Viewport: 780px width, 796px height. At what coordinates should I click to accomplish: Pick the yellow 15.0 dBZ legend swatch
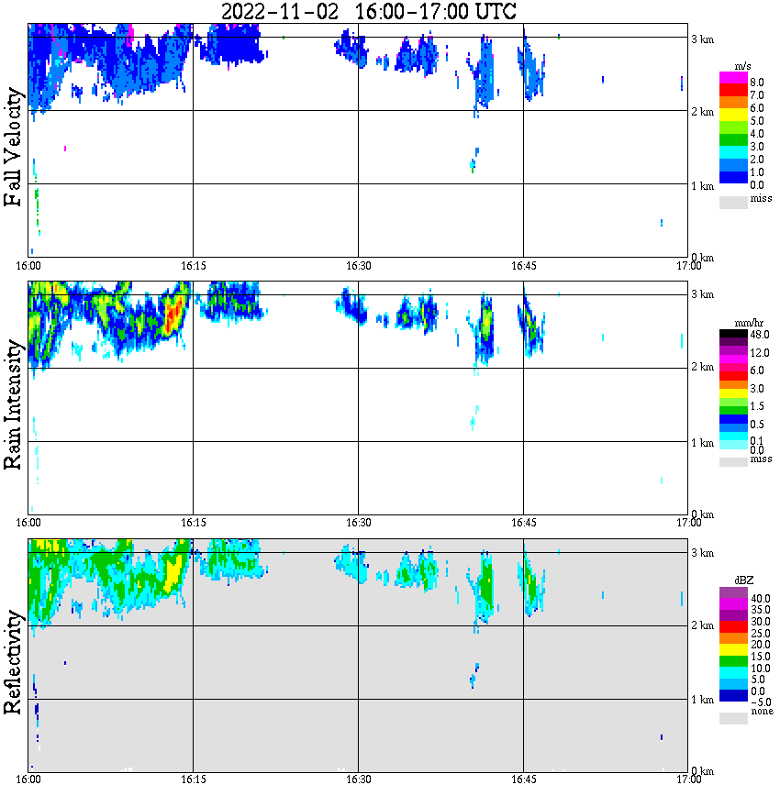tap(733, 650)
